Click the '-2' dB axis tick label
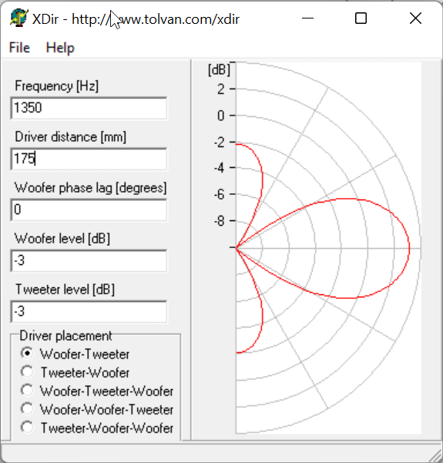 220,143
